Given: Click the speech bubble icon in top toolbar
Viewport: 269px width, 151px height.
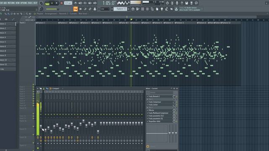Looking at the screenshot, I should pos(196,3).
